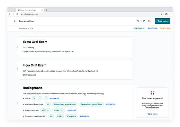Image resolution: width=180 pixels, height=127 pixels.
Task: Select Nil for Other Findings from BWs
Action: (51, 116)
